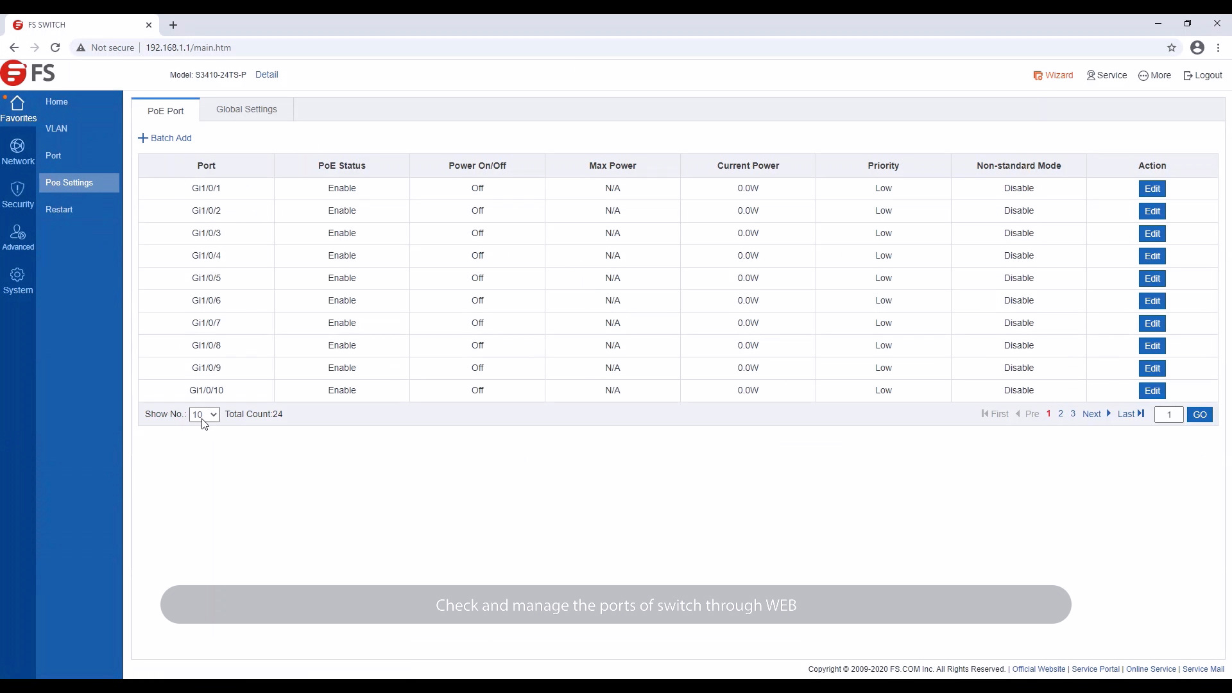Open model Detail link
The image size is (1232, 693).
pos(266,74)
